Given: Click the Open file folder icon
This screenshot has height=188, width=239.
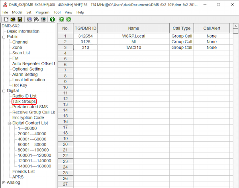Looking at the screenshot, I should (x=12, y=19).
